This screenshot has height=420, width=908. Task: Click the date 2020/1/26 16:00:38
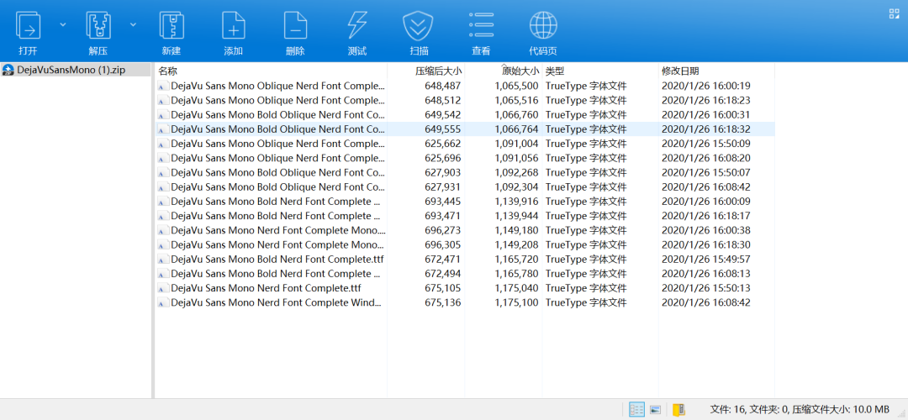click(x=706, y=231)
